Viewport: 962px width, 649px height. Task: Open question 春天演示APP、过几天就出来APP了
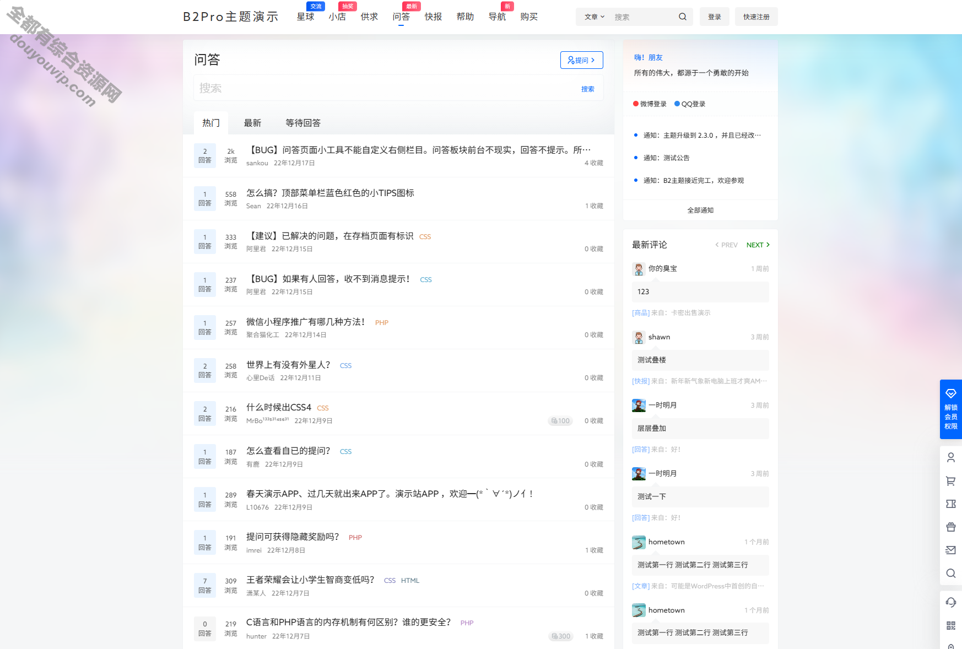click(x=390, y=494)
